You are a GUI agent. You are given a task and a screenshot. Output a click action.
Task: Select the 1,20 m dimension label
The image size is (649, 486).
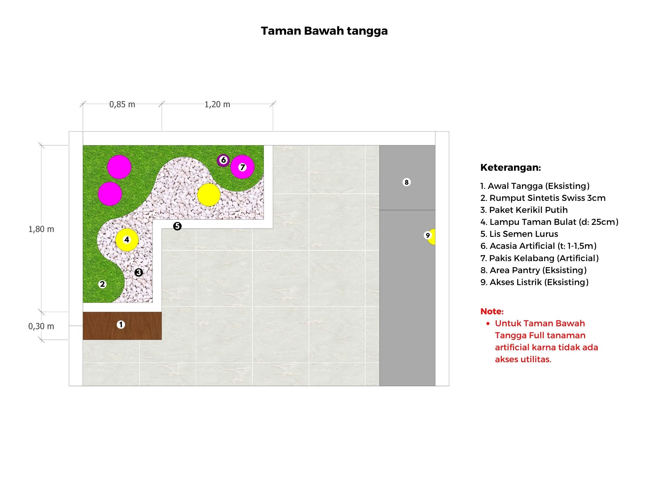point(217,104)
